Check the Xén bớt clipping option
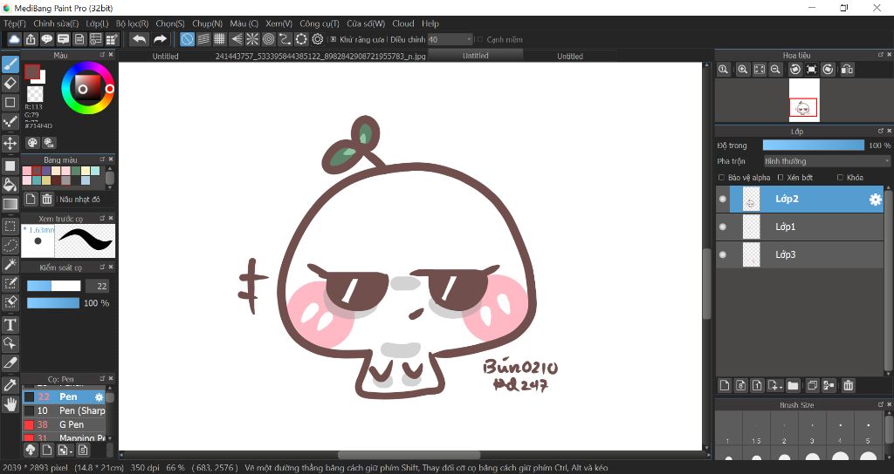This screenshot has width=894, height=474. (x=781, y=178)
